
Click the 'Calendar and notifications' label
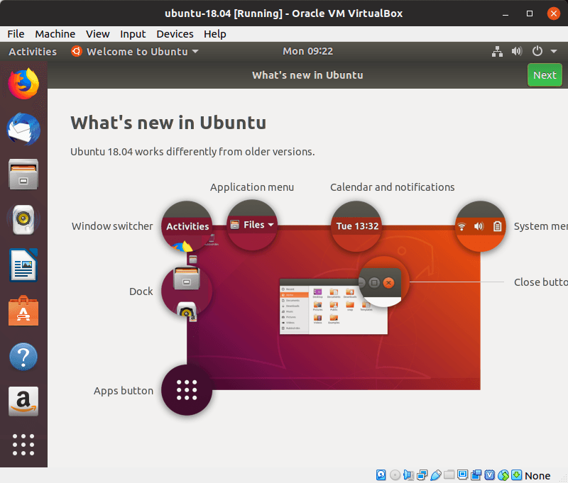click(393, 187)
